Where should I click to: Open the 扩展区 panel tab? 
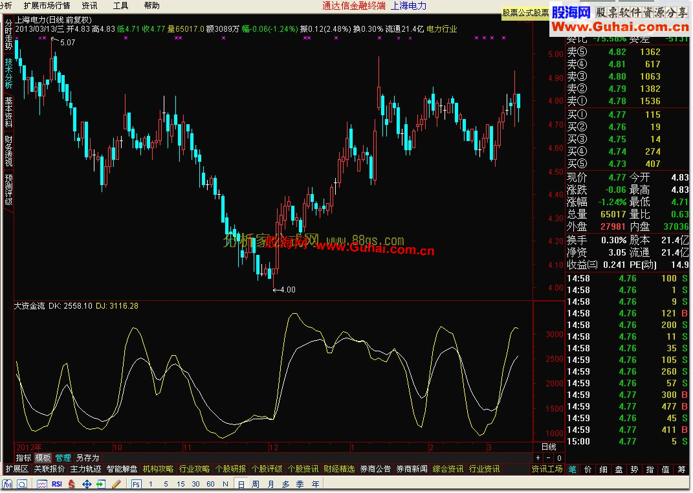tap(17, 469)
